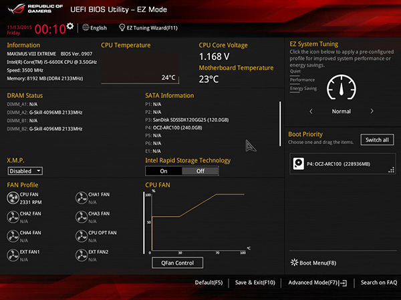
Task: Turn Intel Rapid Storage Technology Off
Action: click(x=200, y=171)
